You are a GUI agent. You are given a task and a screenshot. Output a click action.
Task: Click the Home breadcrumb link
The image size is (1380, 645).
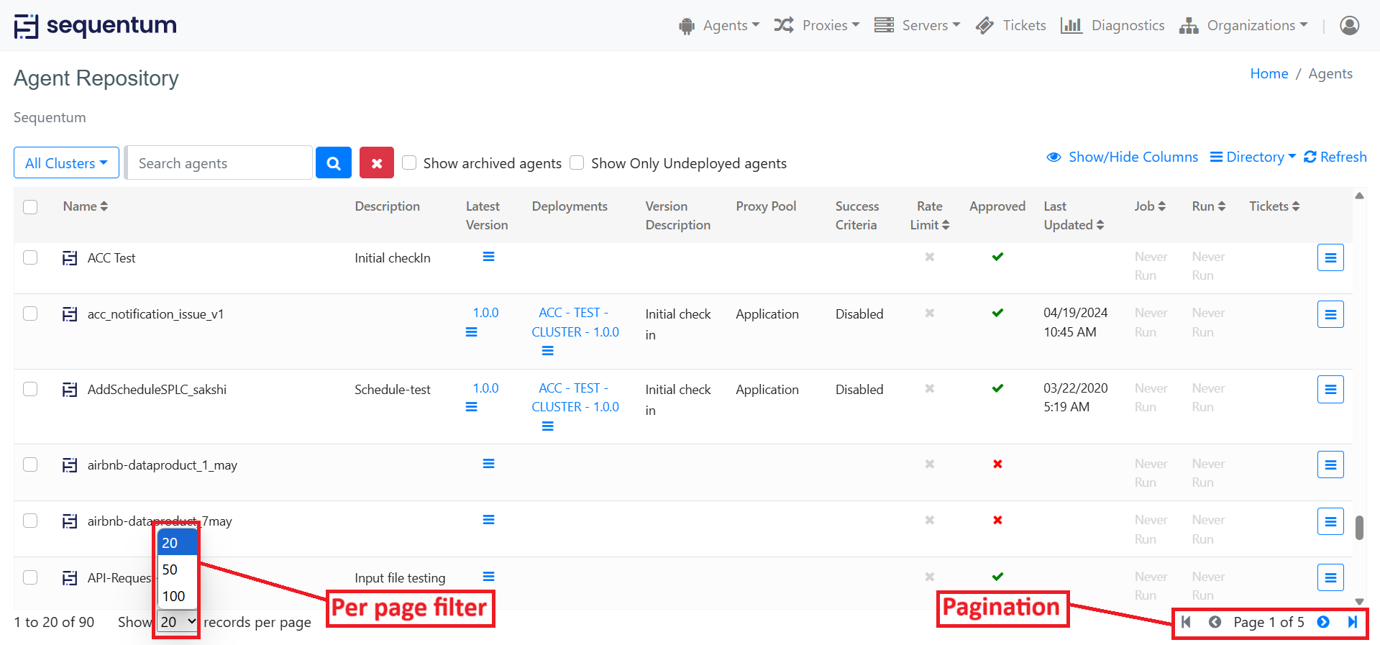pyautogui.click(x=1269, y=73)
